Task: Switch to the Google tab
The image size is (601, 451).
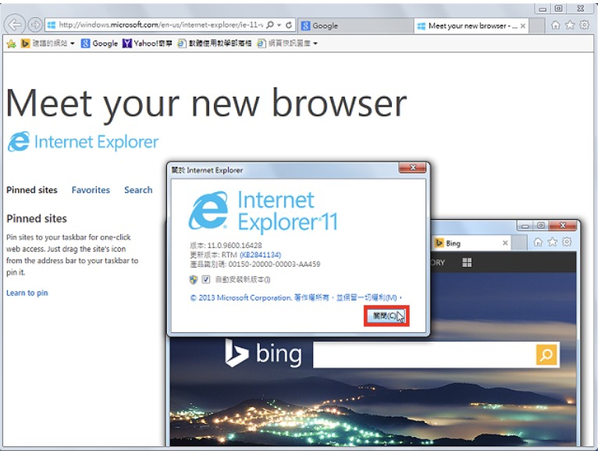Action: click(355, 26)
